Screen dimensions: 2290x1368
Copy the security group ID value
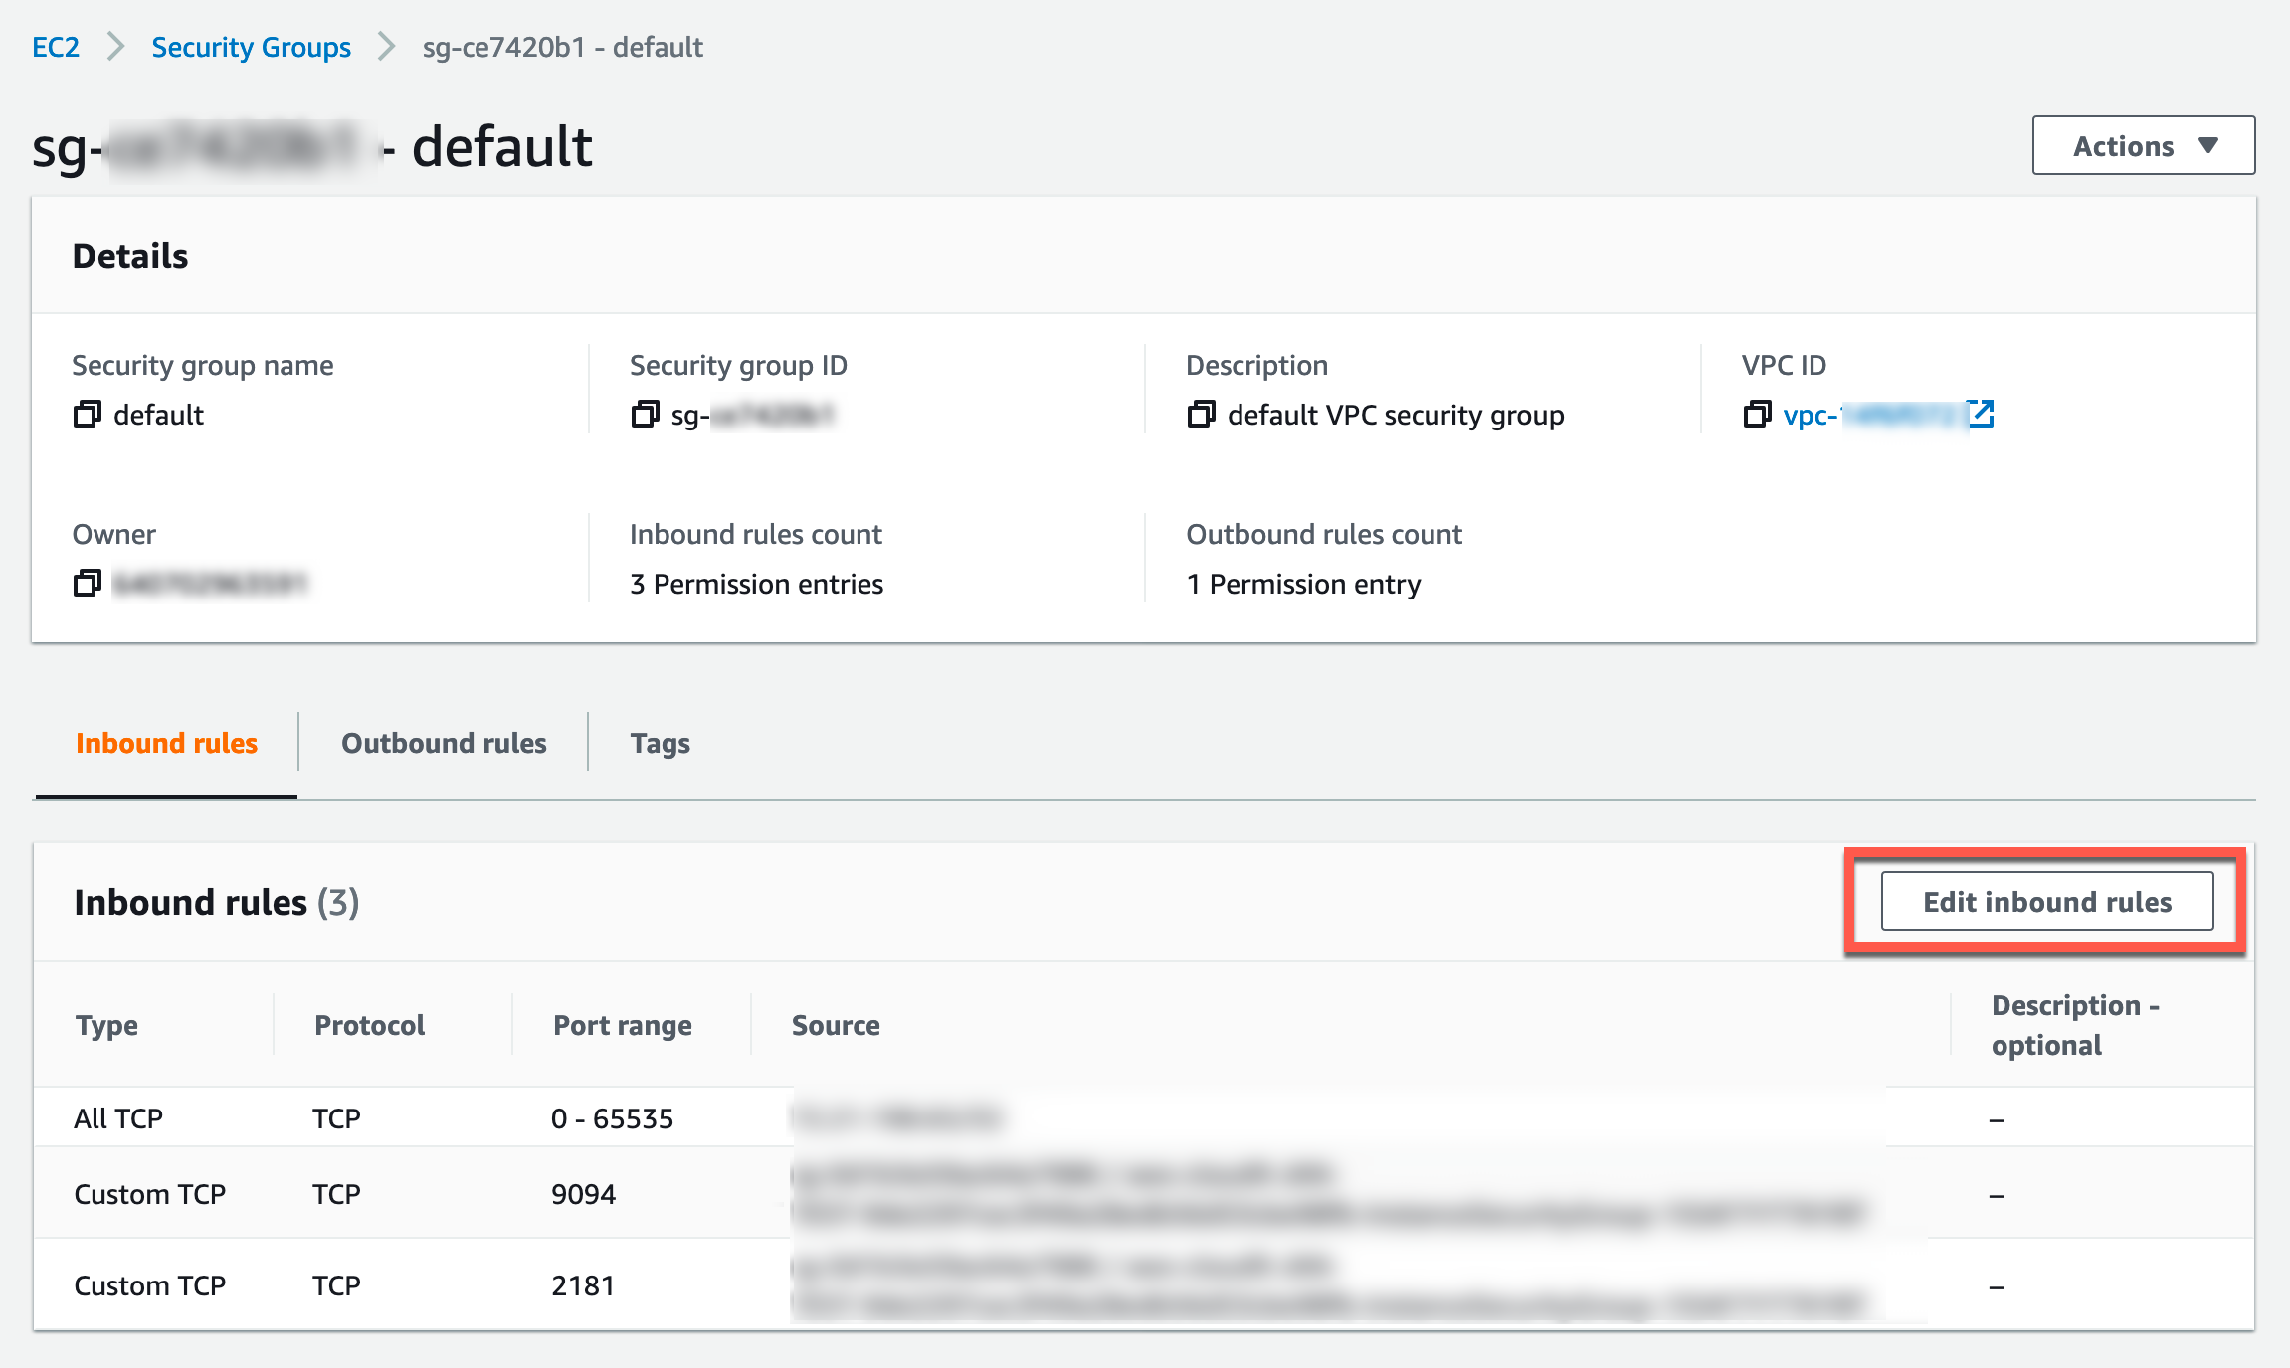(x=645, y=414)
